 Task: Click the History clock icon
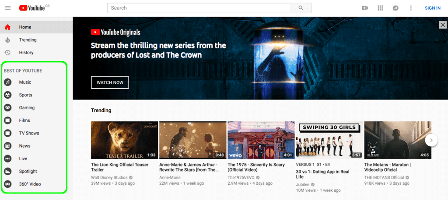[8, 52]
